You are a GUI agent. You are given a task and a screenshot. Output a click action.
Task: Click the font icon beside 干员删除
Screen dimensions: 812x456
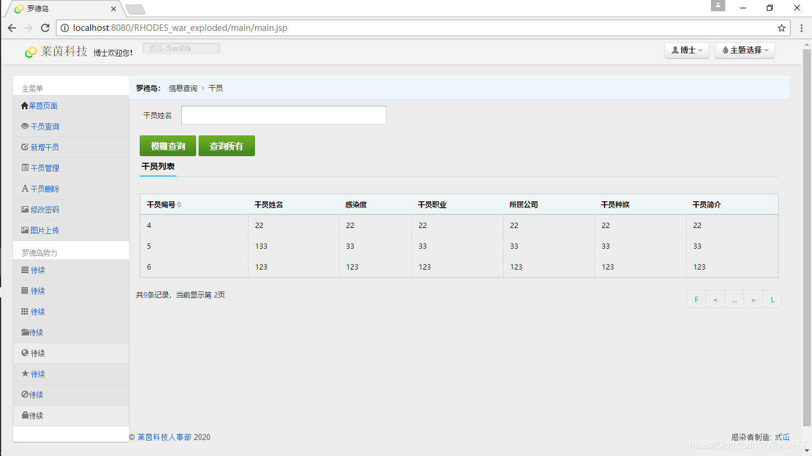tap(25, 188)
